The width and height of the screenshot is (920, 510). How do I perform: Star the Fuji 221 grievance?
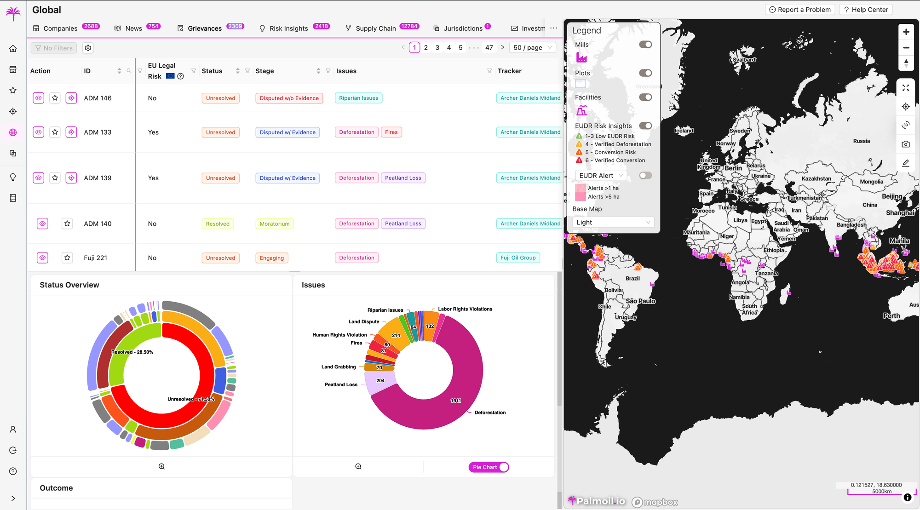[67, 258]
